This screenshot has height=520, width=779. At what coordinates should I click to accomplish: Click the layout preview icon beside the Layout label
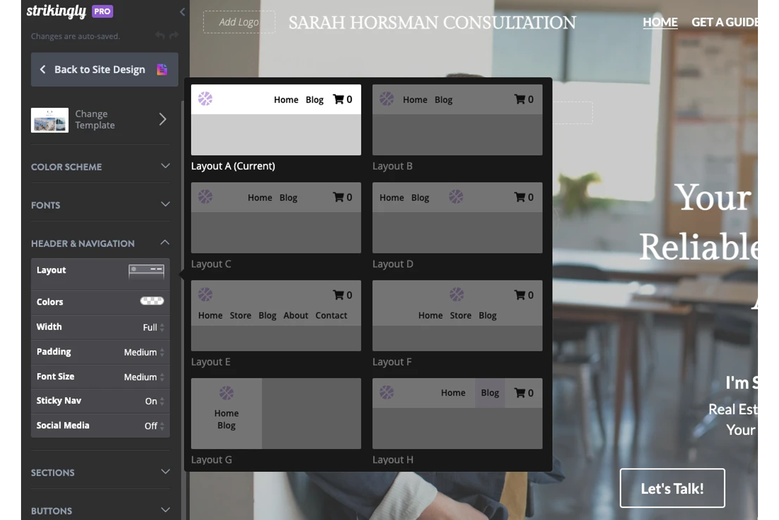(146, 271)
